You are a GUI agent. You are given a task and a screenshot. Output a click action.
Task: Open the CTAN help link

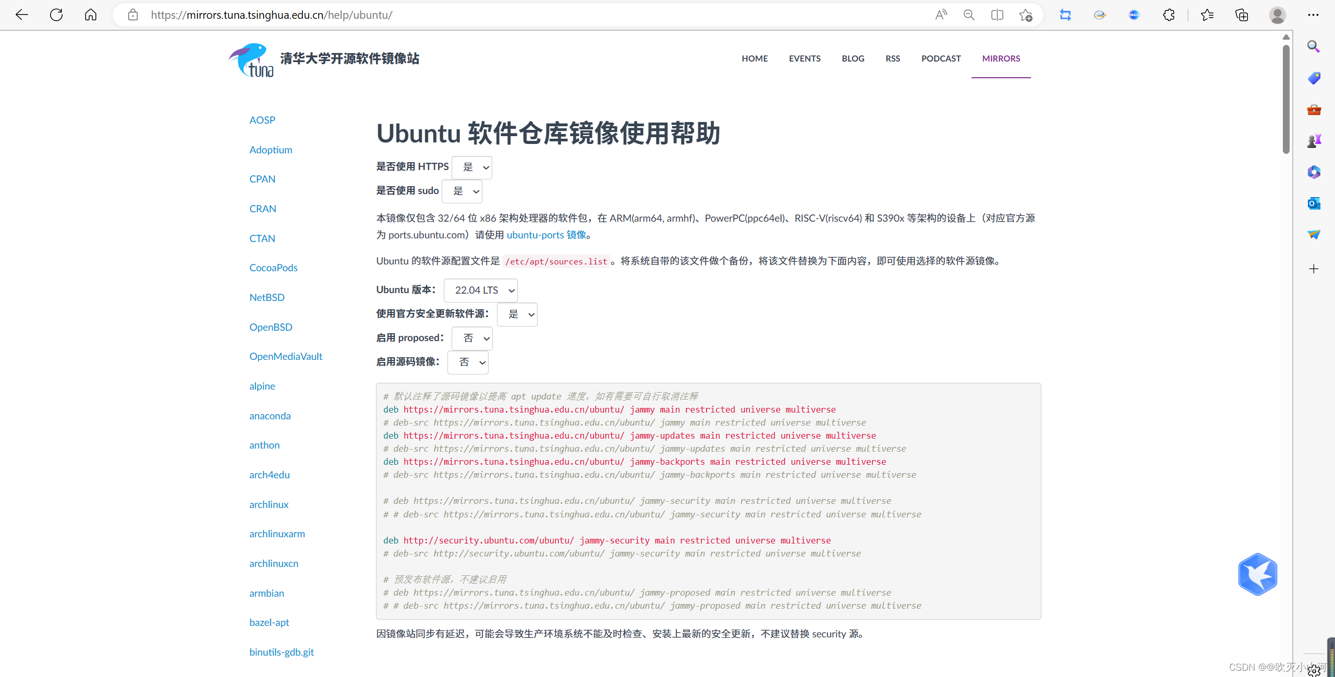point(262,239)
